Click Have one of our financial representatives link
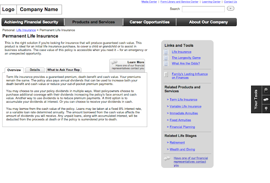 click(x=191, y=162)
